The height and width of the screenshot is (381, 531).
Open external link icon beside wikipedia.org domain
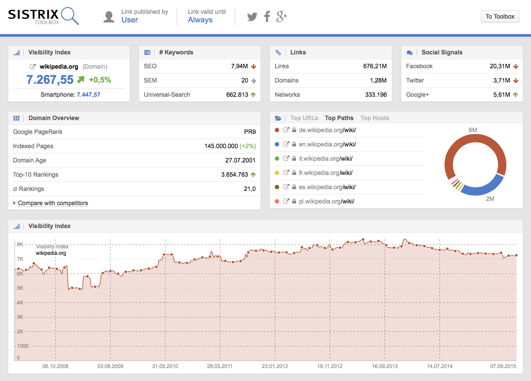[x=32, y=67]
